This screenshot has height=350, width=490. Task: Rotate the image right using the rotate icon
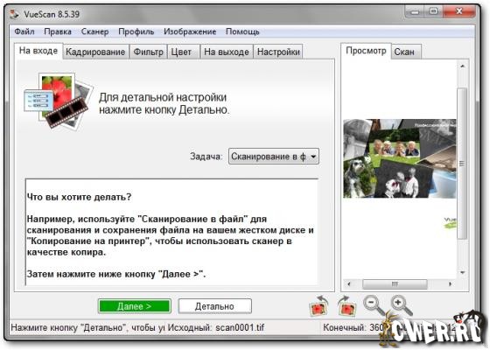[x=346, y=306]
